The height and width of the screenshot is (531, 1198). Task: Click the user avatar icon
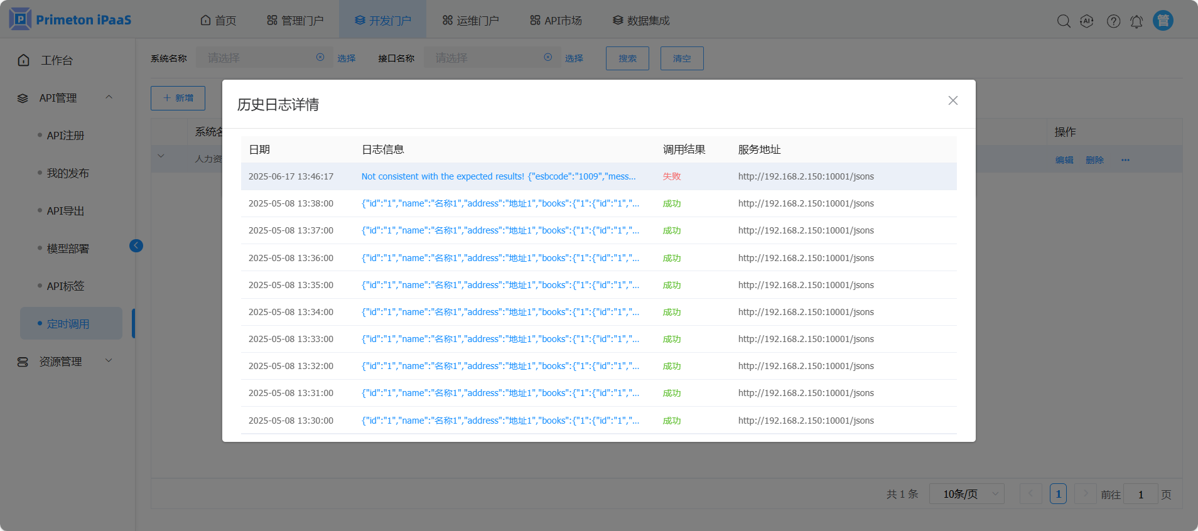1163,21
